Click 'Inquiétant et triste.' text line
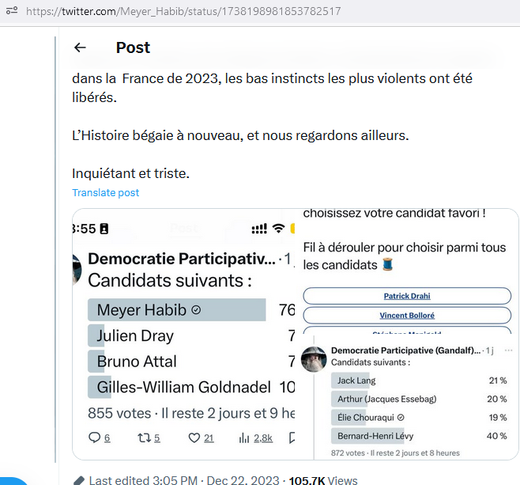 click(130, 173)
